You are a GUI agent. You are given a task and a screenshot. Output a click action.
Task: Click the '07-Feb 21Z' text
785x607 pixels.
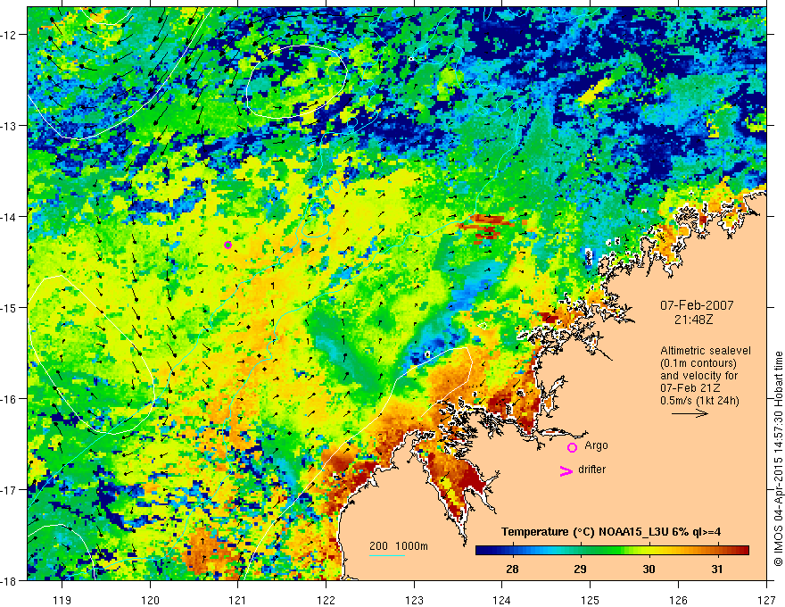pos(690,388)
